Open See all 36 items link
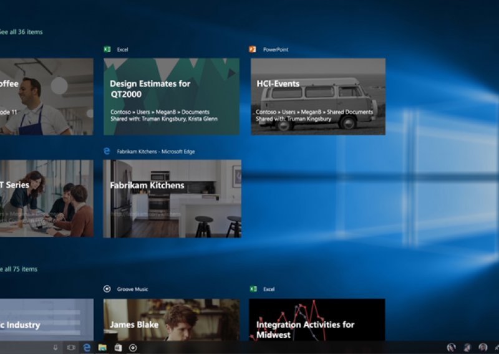Screen dimensions: 499x354 21,32
